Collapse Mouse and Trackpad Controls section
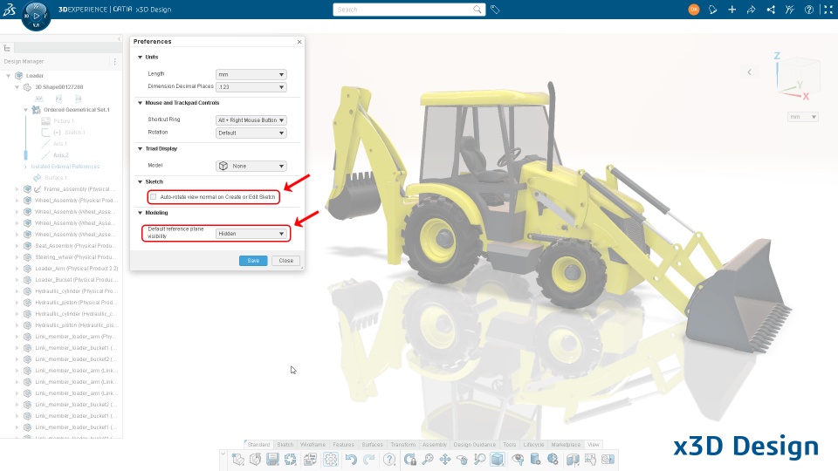This screenshot has width=838, height=471. point(140,103)
